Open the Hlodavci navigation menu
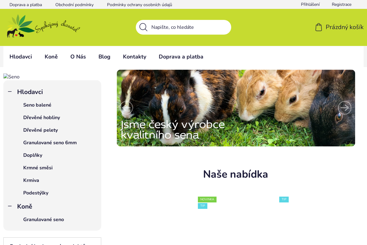Image resolution: width=367 pixels, height=245 pixels. pos(20,57)
